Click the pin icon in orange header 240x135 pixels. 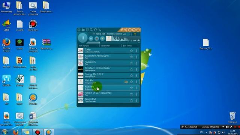click(x=121, y=30)
